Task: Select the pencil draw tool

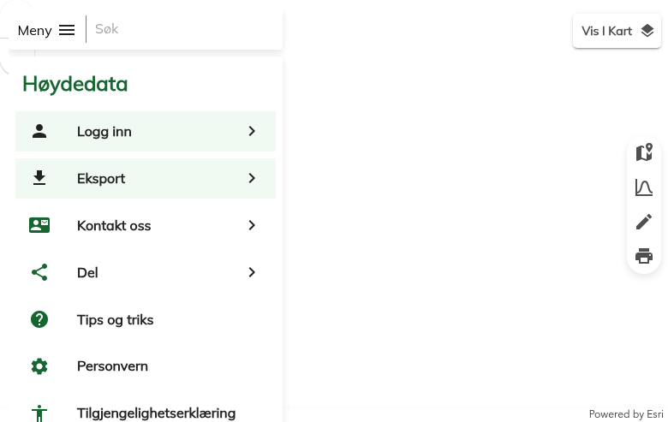Action: 644,222
